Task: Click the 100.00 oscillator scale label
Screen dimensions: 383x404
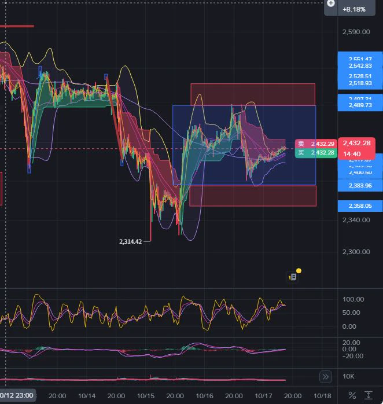Action: tap(353, 299)
